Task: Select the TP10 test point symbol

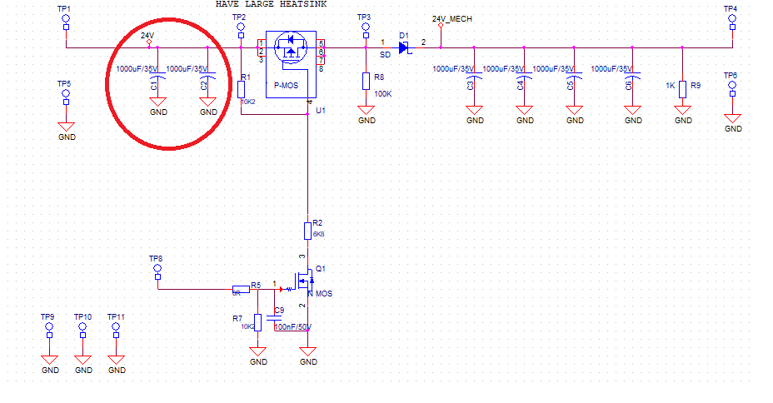Action: click(x=82, y=331)
